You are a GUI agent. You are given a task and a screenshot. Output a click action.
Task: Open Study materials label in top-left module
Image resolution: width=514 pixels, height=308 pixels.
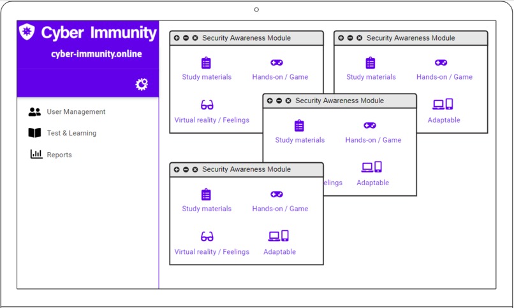tap(207, 77)
